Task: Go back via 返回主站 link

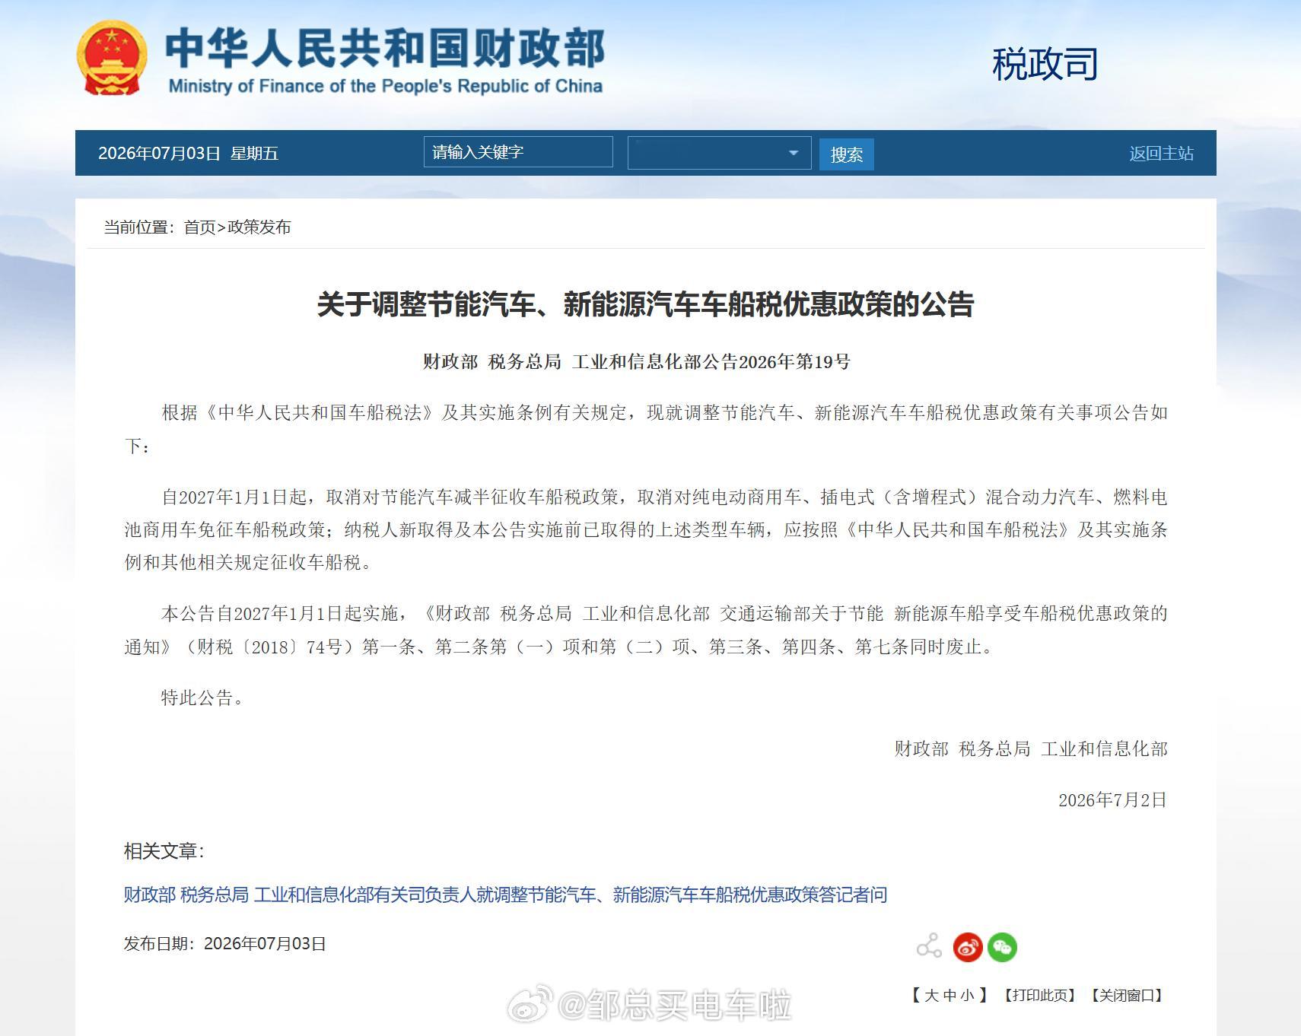Action: [1161, 154]
